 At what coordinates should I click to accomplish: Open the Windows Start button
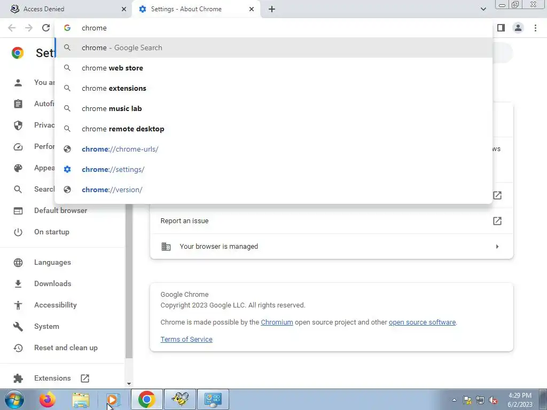13,399
